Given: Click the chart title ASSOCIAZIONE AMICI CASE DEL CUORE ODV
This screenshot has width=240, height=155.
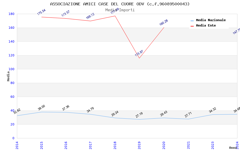Looking at the screenshot, I should 120,4.
